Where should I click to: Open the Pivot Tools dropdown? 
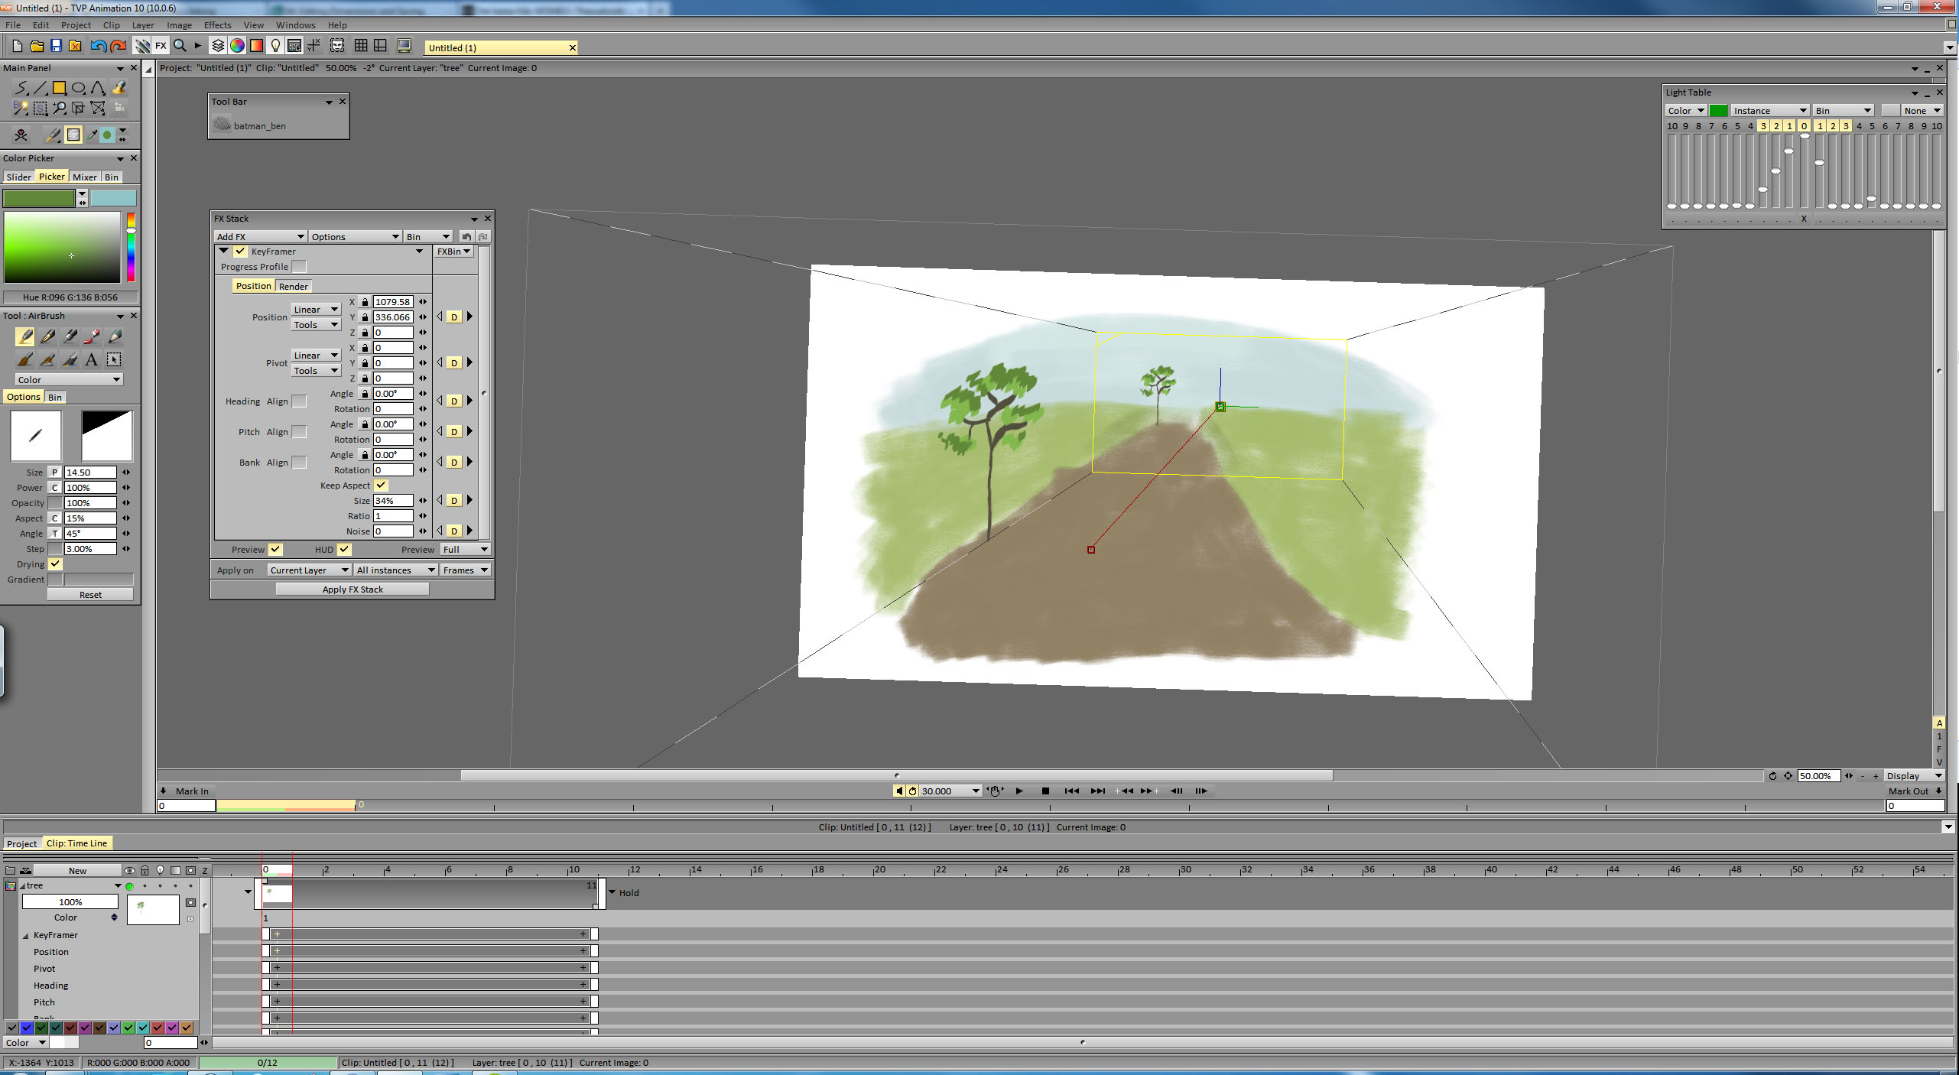[315, 370]
